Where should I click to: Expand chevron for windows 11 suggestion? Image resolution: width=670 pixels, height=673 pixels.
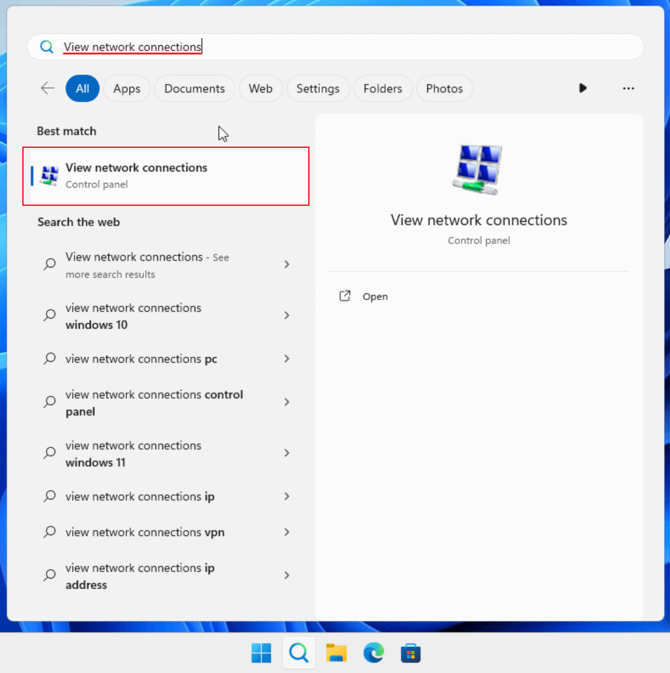[287, 453]
